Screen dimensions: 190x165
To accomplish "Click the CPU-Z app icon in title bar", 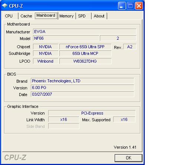I will click(x=5, y=6).
